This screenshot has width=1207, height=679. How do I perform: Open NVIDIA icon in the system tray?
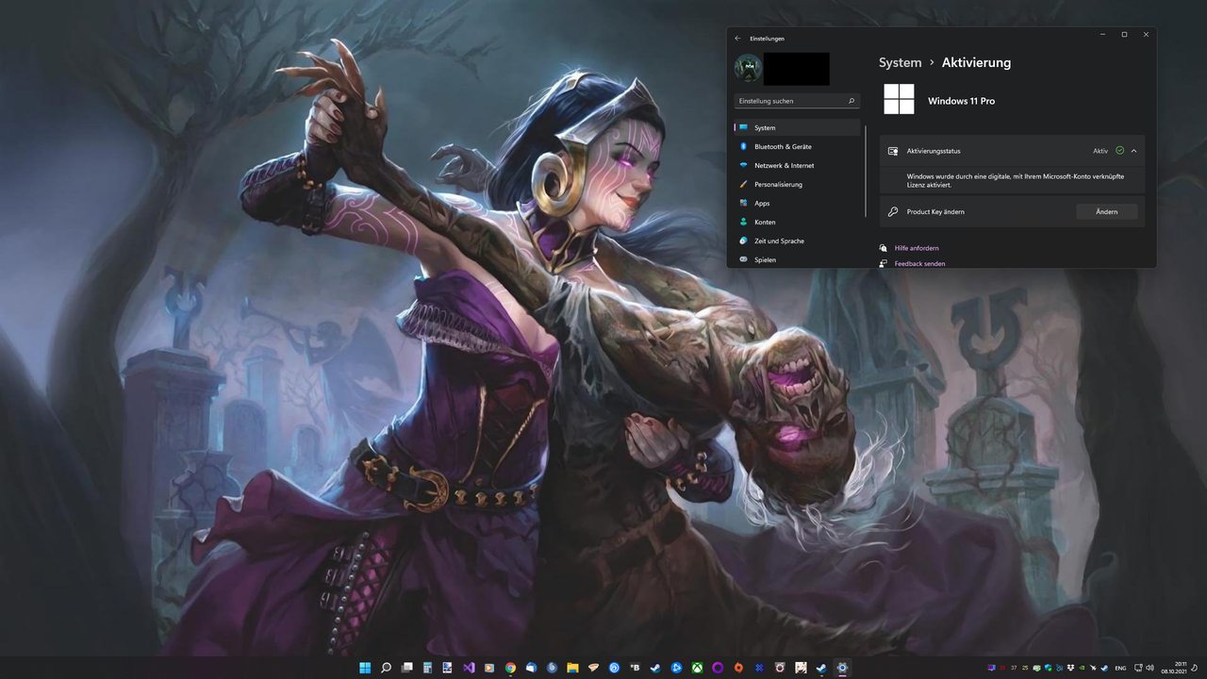[1082, 668]
